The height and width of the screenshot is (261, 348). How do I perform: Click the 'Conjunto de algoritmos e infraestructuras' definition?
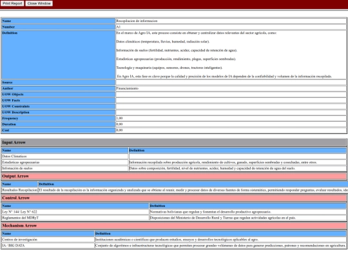pyautogui.click(x=220, y=246)
